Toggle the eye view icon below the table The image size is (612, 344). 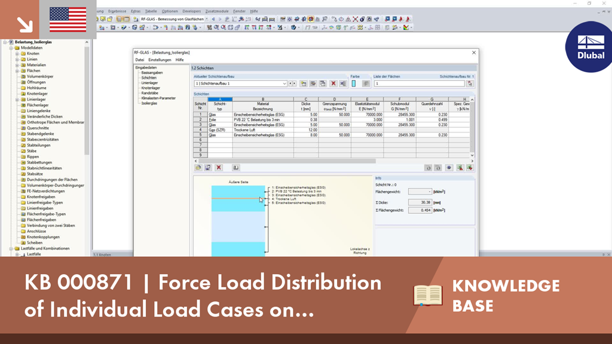[x=449, y=168]
